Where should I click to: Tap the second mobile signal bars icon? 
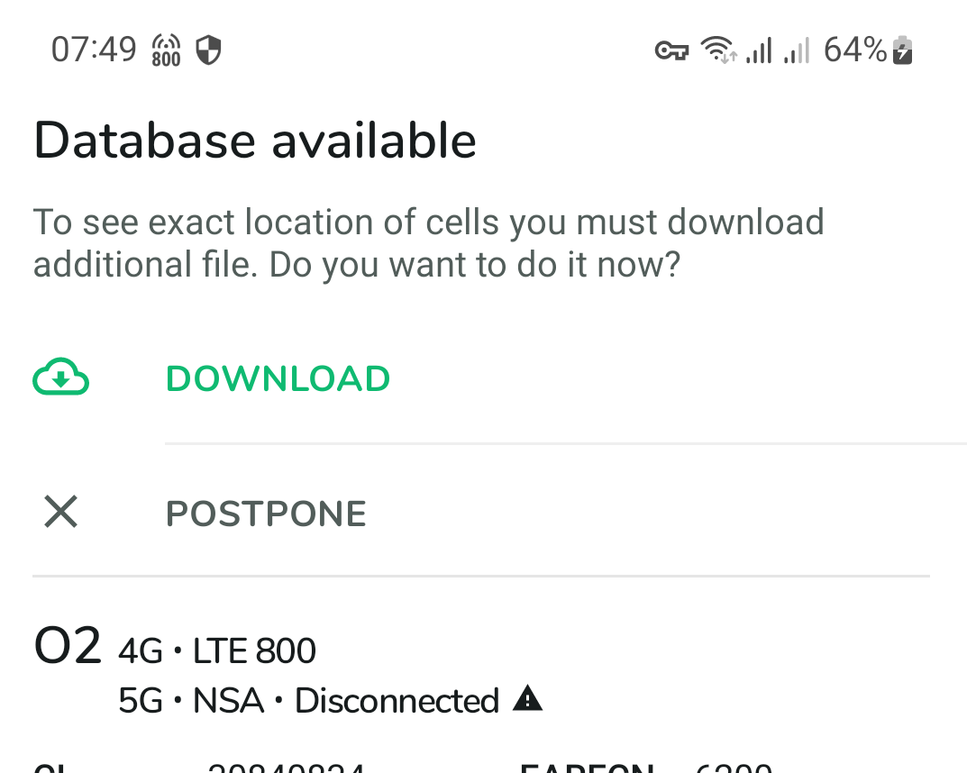797,50
